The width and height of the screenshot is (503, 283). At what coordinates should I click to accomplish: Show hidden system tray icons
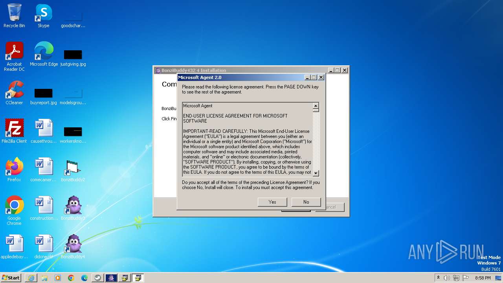click(x=438, y=278)
